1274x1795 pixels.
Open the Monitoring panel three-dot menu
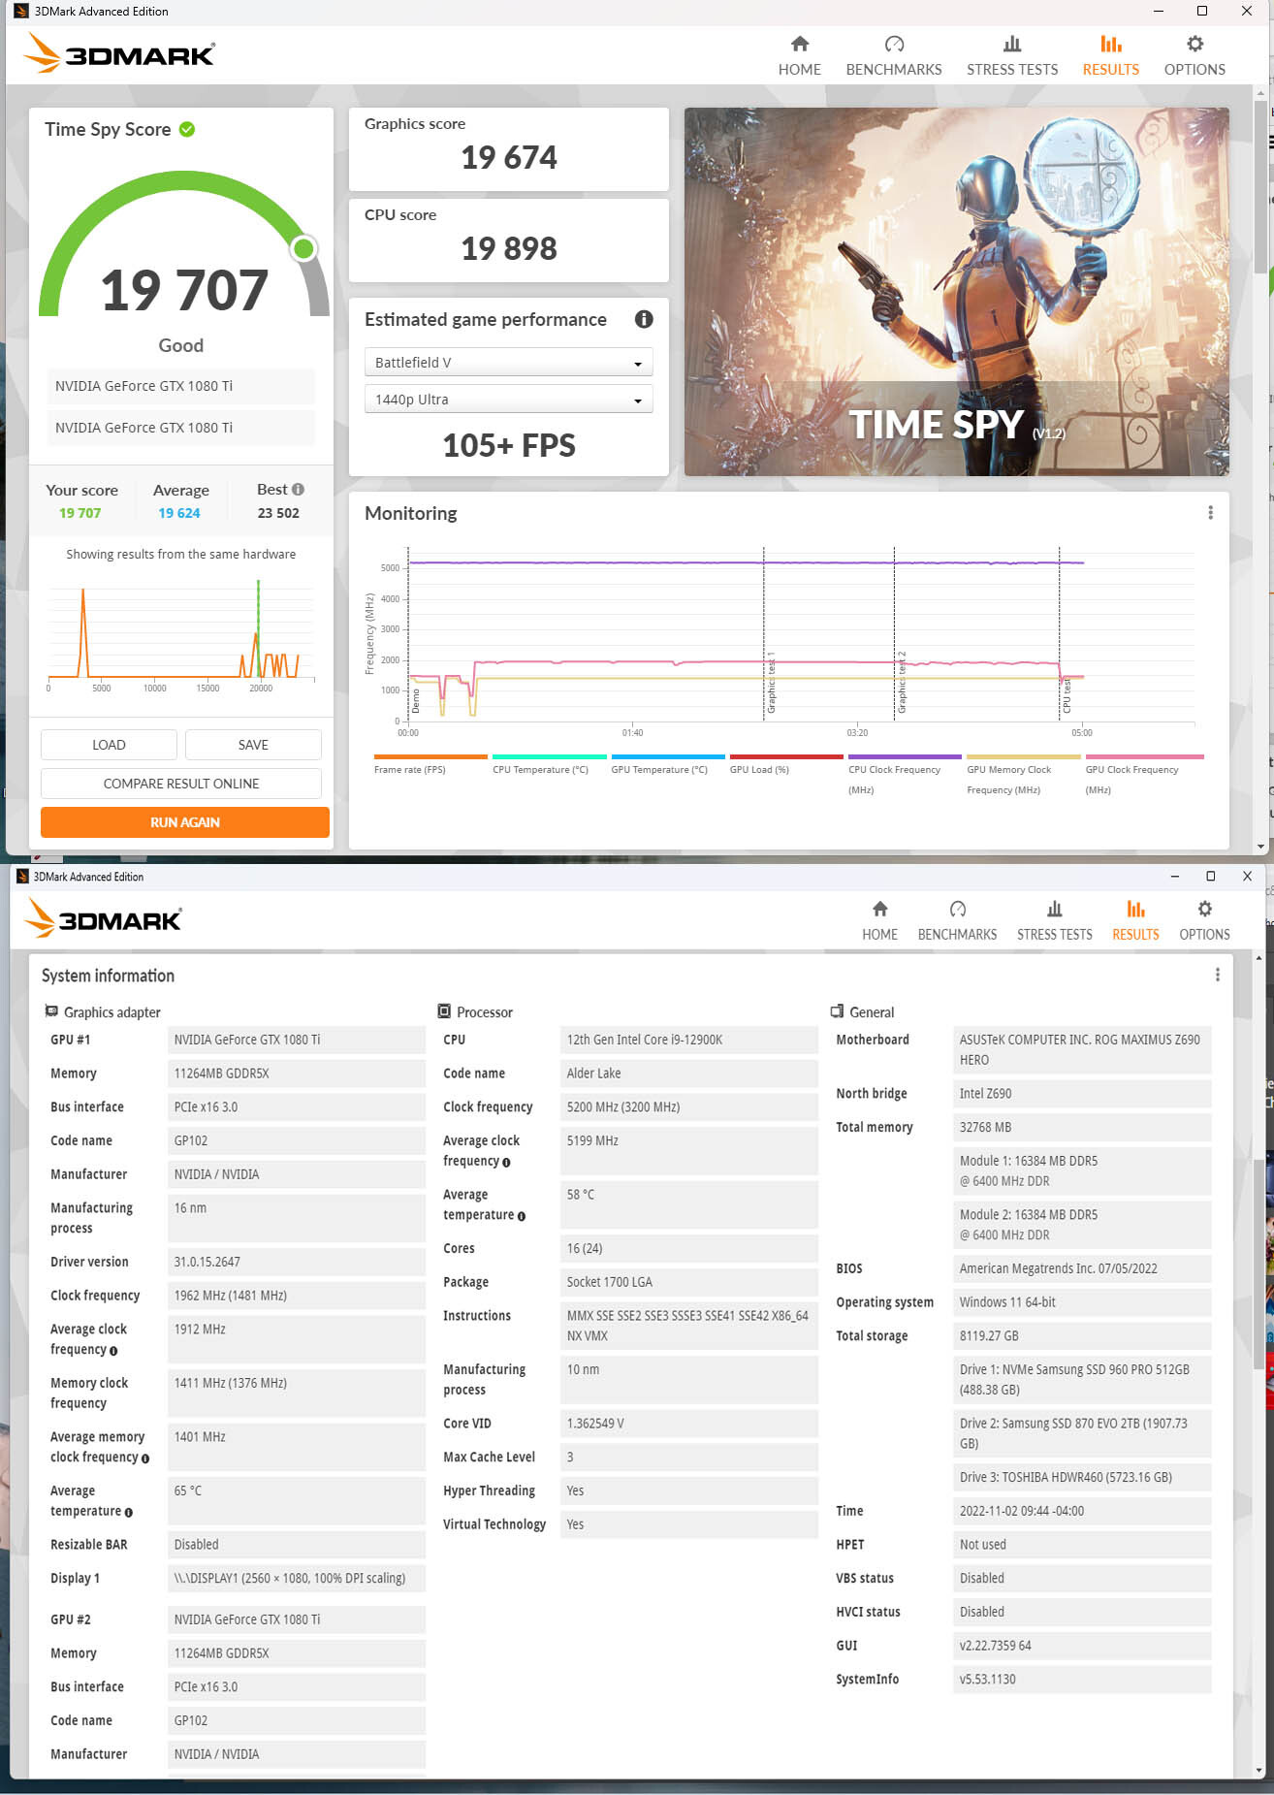[x=1210, y=513]
